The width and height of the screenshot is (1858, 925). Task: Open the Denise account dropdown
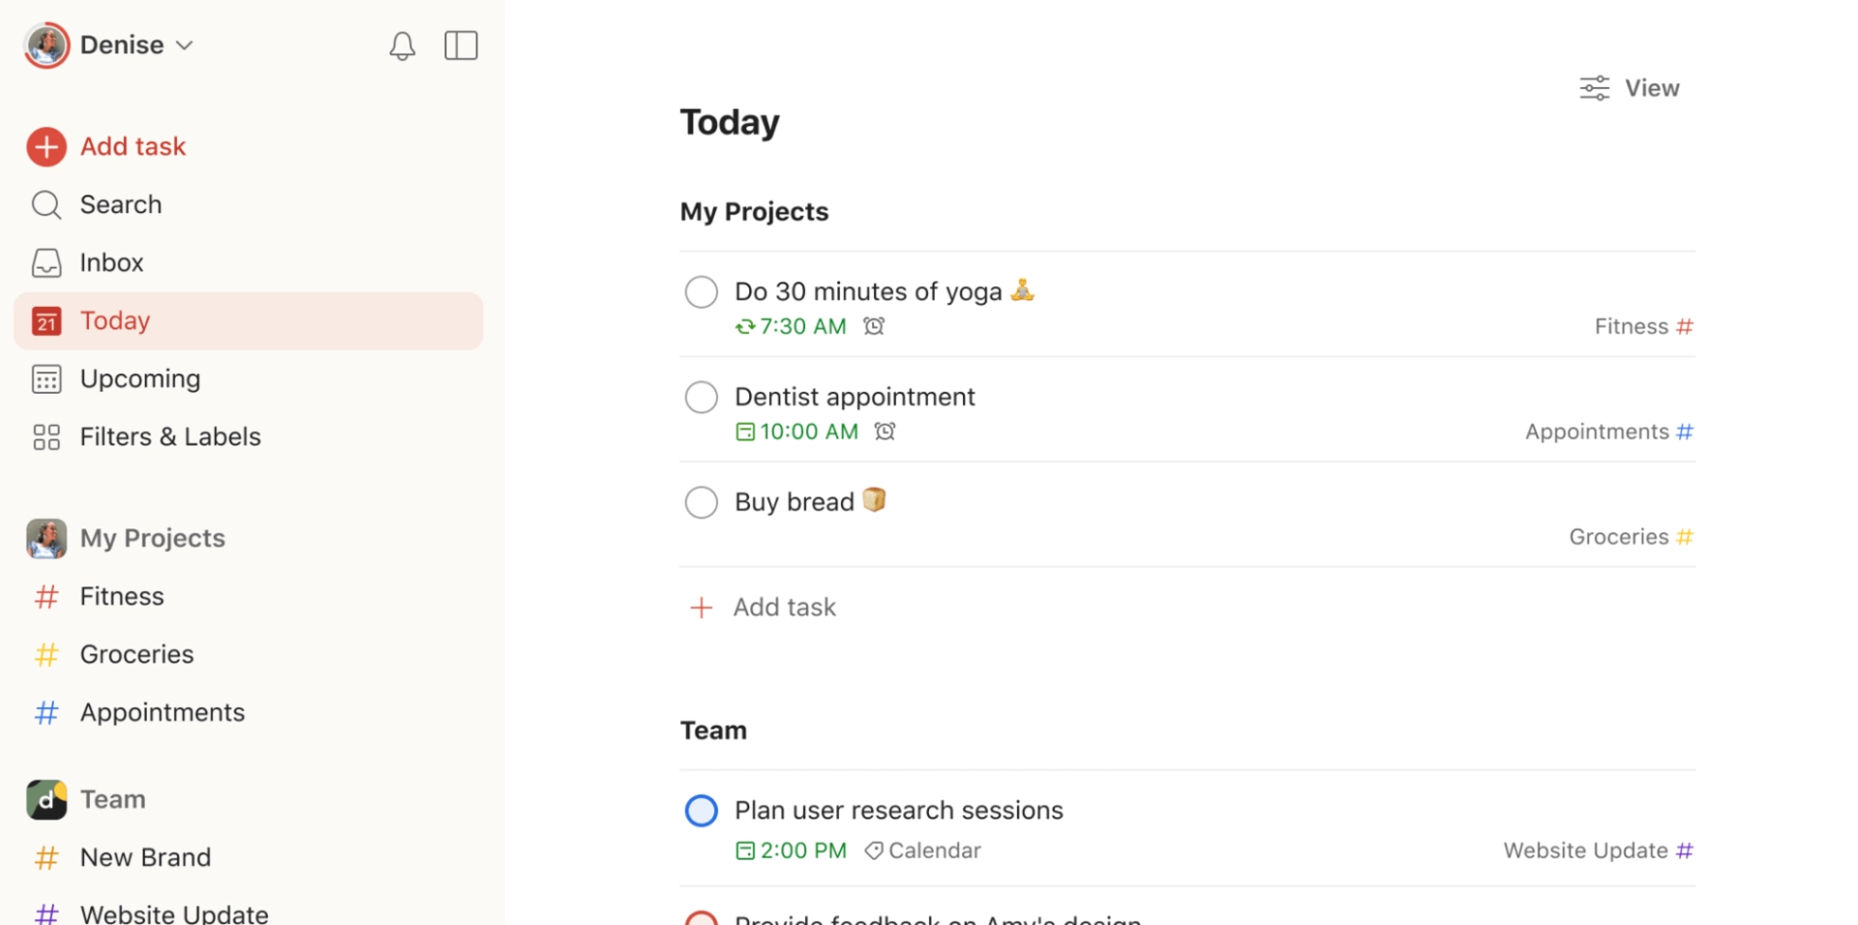[x=185, y=45]
